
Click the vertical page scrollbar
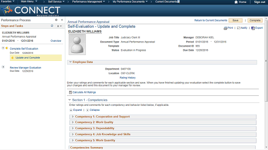point(266,60)
